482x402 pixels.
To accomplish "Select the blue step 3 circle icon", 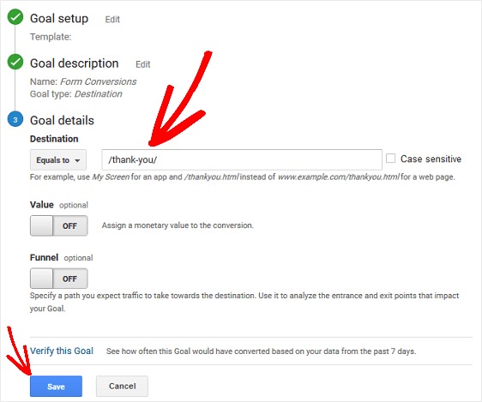I will [15, 119].
